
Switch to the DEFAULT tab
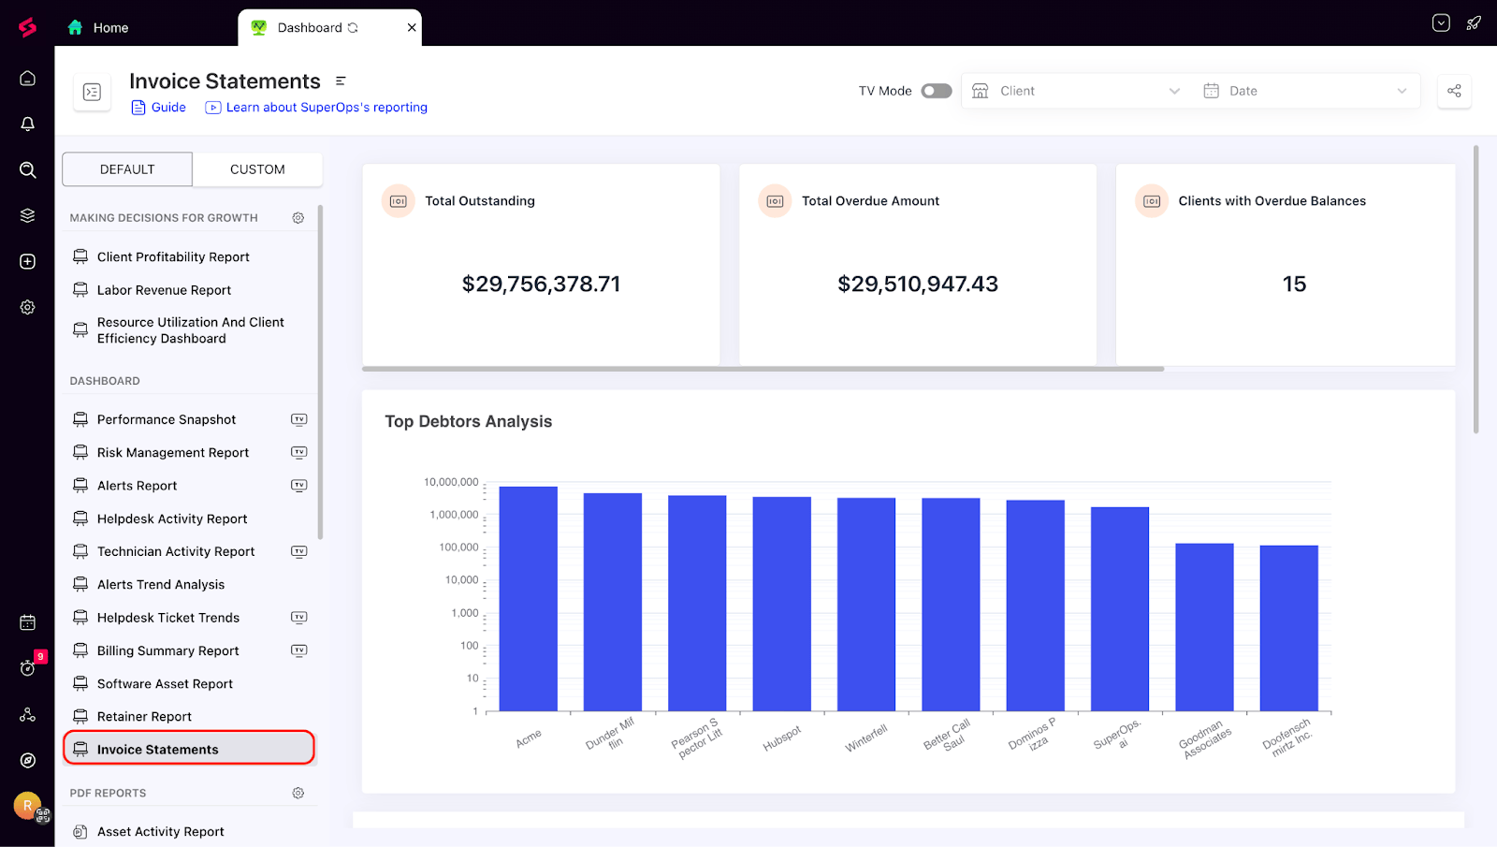[127, 169]
